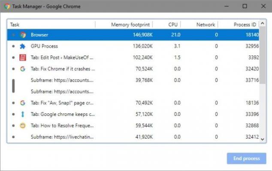
Task: Click the 41,920K memory value
Action: (144, 137)
